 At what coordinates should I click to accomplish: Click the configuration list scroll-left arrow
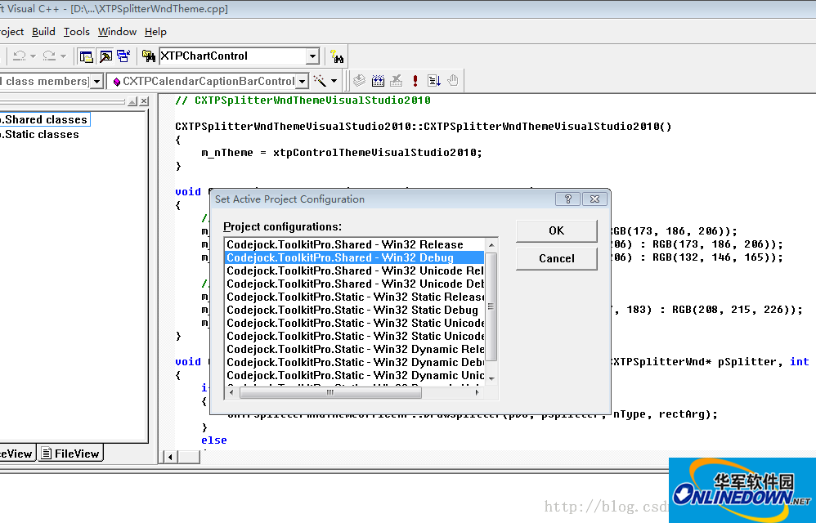click(231, 392)
